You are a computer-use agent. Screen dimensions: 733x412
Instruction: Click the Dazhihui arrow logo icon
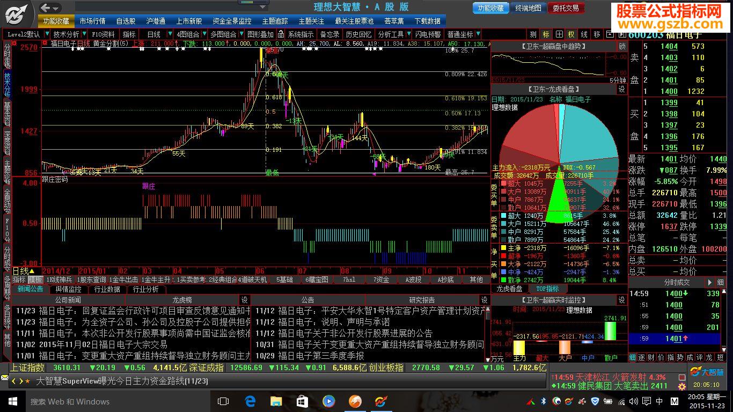click(17, 13)
